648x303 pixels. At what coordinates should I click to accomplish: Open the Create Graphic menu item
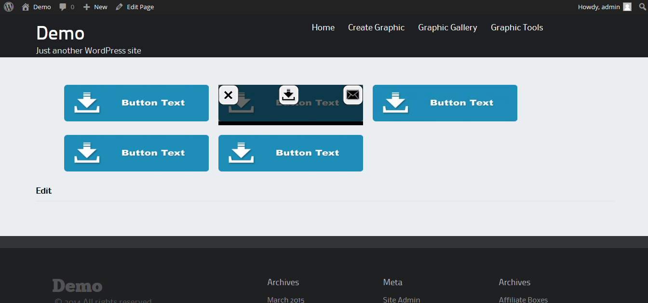[x=376, y=27]
